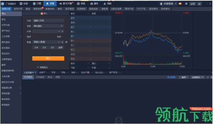Select 买入 in the left sidebar
Image resolution: width=213 pixels, height=124 pixels.
11,14
